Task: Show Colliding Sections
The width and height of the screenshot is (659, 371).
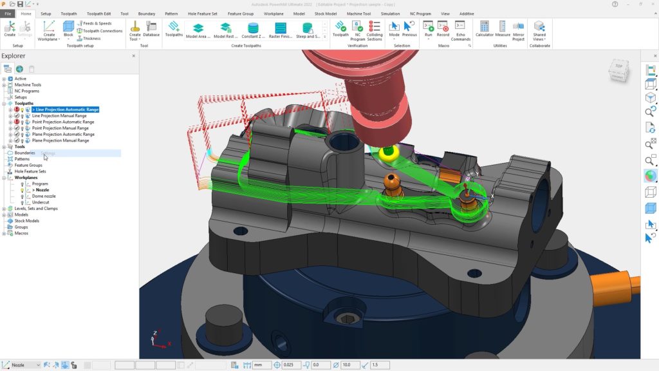Action: 375,31
